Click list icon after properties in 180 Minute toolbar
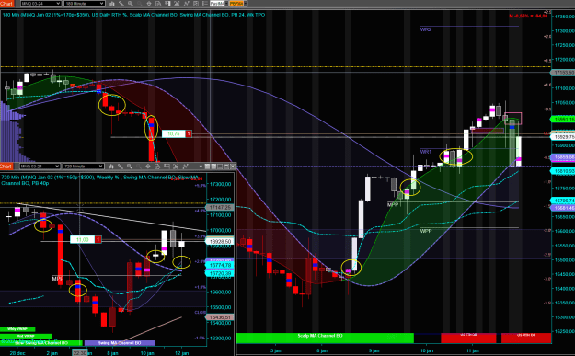The height and width of the screenshot is (356, 575). point(205,4)
